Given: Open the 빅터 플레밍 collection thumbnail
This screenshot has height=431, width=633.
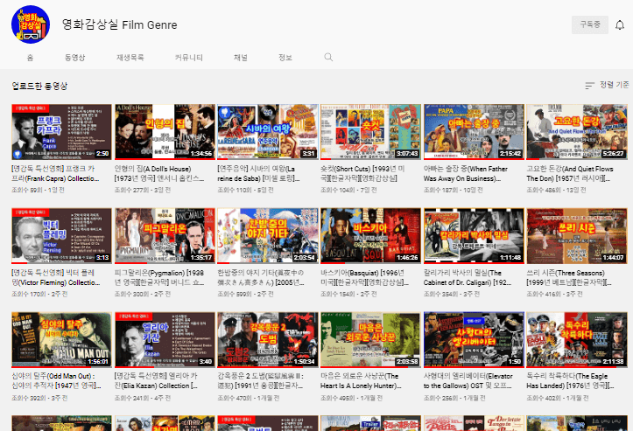Looking at the screenshot, I should 61,236.
